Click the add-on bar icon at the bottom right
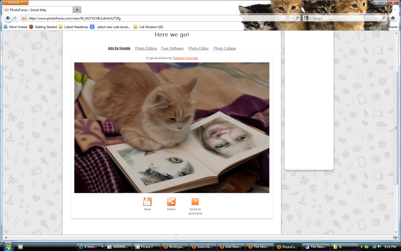401x251 pixels. [x=395, y=238]
